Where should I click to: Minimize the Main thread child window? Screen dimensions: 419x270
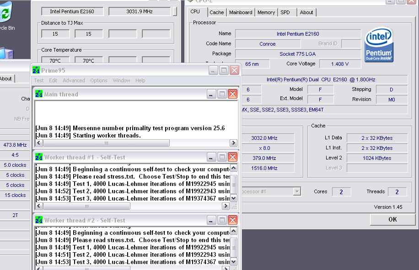pyautogui.click(x=211, y=94)
